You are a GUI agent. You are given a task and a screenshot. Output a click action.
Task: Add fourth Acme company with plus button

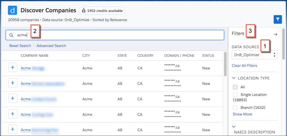click(x=13, y=114)
